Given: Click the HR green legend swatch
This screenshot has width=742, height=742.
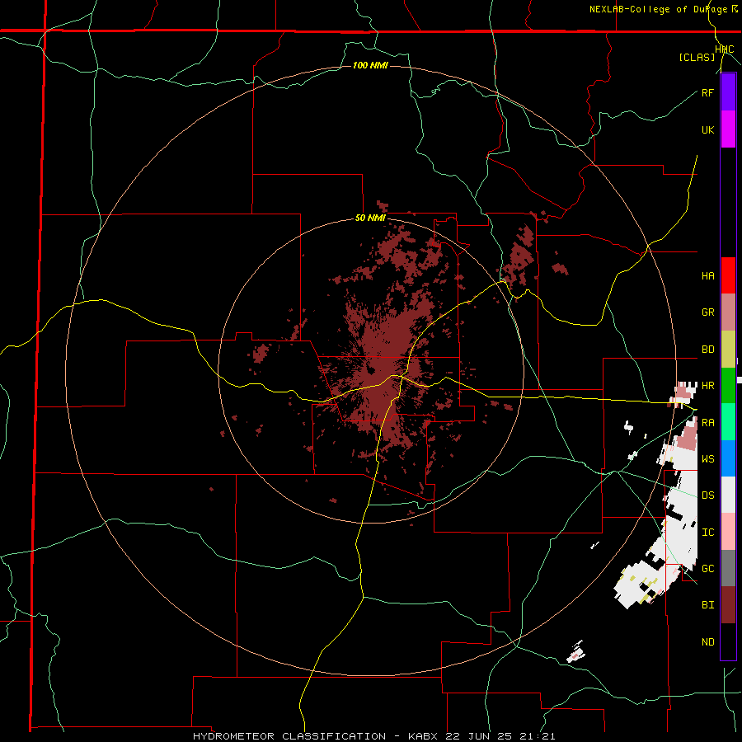Looking at the screenshot, I should (x=728, y=386).
